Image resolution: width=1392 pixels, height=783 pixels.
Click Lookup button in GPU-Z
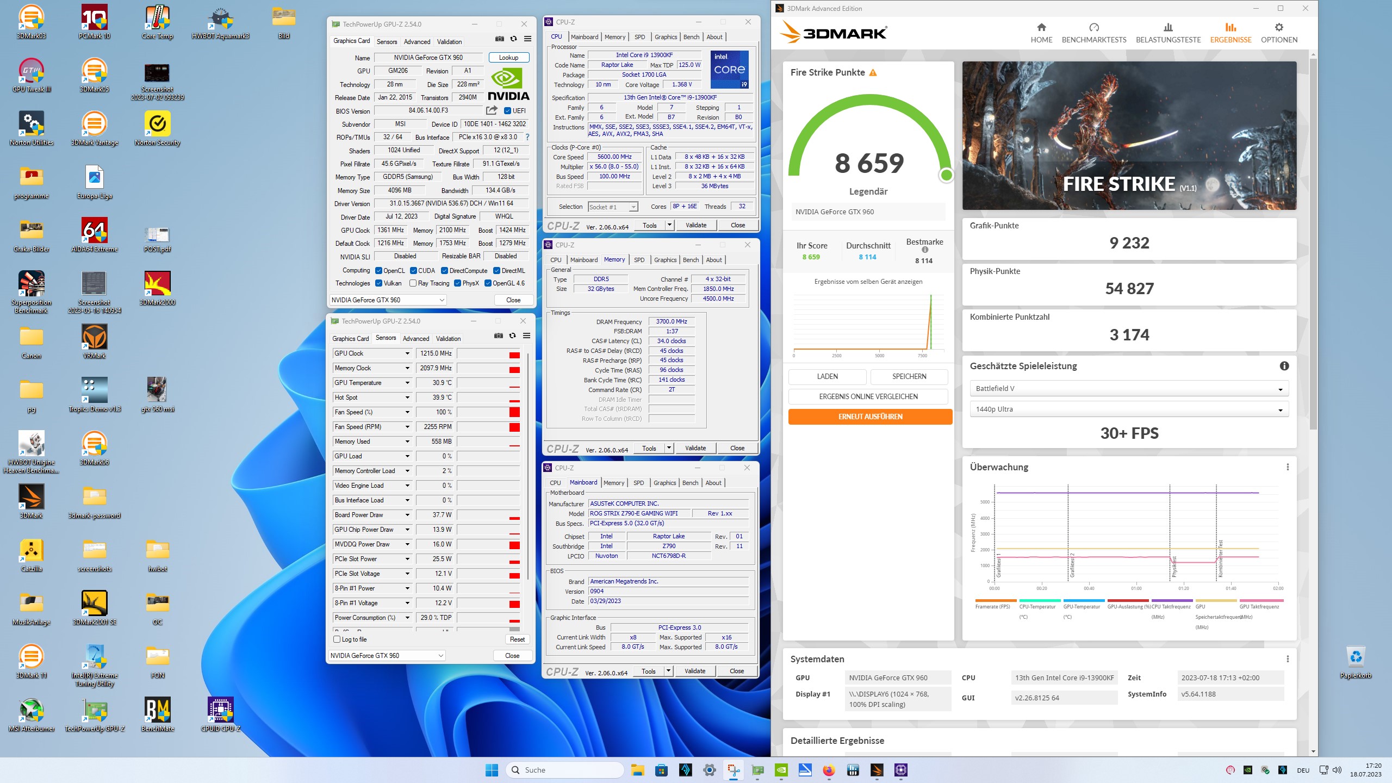pyautogui.click(x=508, y=58)
